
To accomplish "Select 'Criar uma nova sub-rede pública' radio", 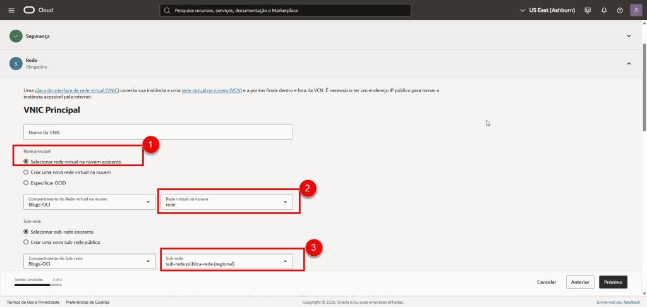I will pos(26,242).
